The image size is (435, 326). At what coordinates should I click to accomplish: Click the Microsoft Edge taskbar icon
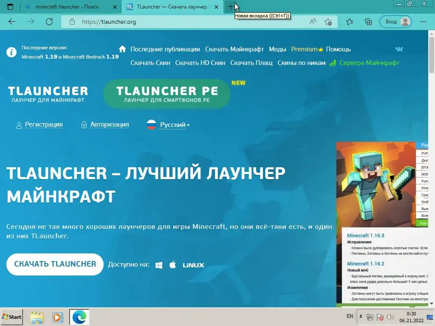[x=79, y=317]
